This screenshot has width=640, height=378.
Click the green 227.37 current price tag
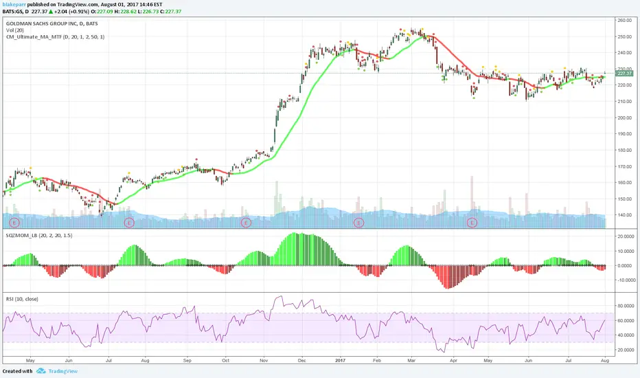point(624,73)
